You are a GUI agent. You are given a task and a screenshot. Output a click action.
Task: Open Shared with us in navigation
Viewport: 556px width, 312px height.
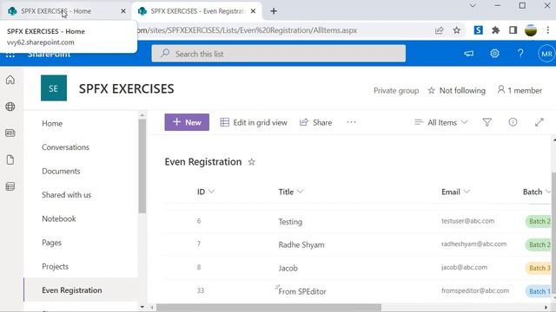click(66, 195)
